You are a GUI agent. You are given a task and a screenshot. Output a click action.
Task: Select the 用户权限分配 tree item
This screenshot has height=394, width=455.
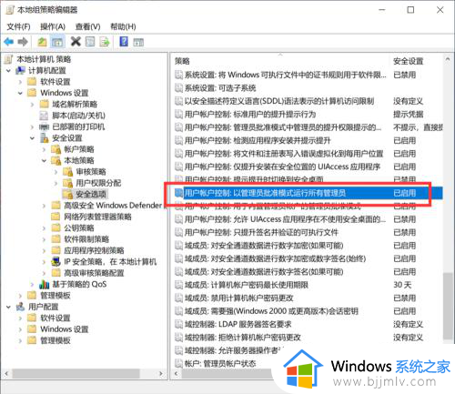click(98, 183)
